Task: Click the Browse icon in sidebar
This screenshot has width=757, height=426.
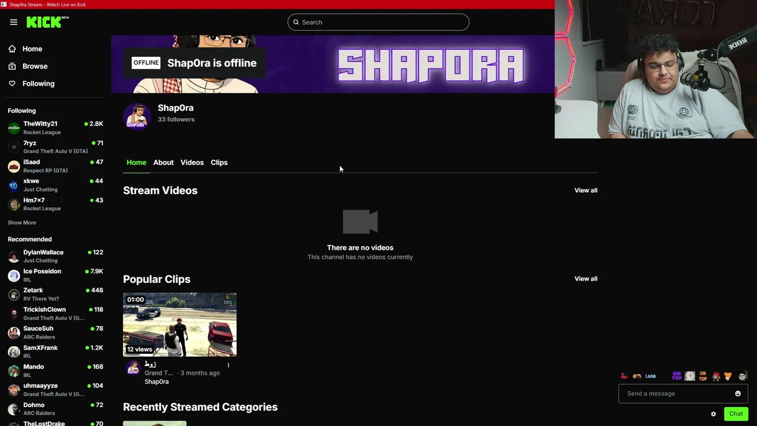Action: tap(12, 66)
